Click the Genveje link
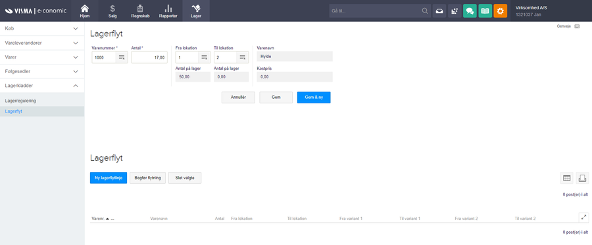Viewport: 592px width, 245px height. (564, 26)
